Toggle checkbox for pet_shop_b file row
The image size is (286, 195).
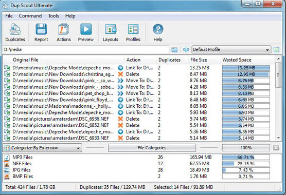[x=7, y=93]
